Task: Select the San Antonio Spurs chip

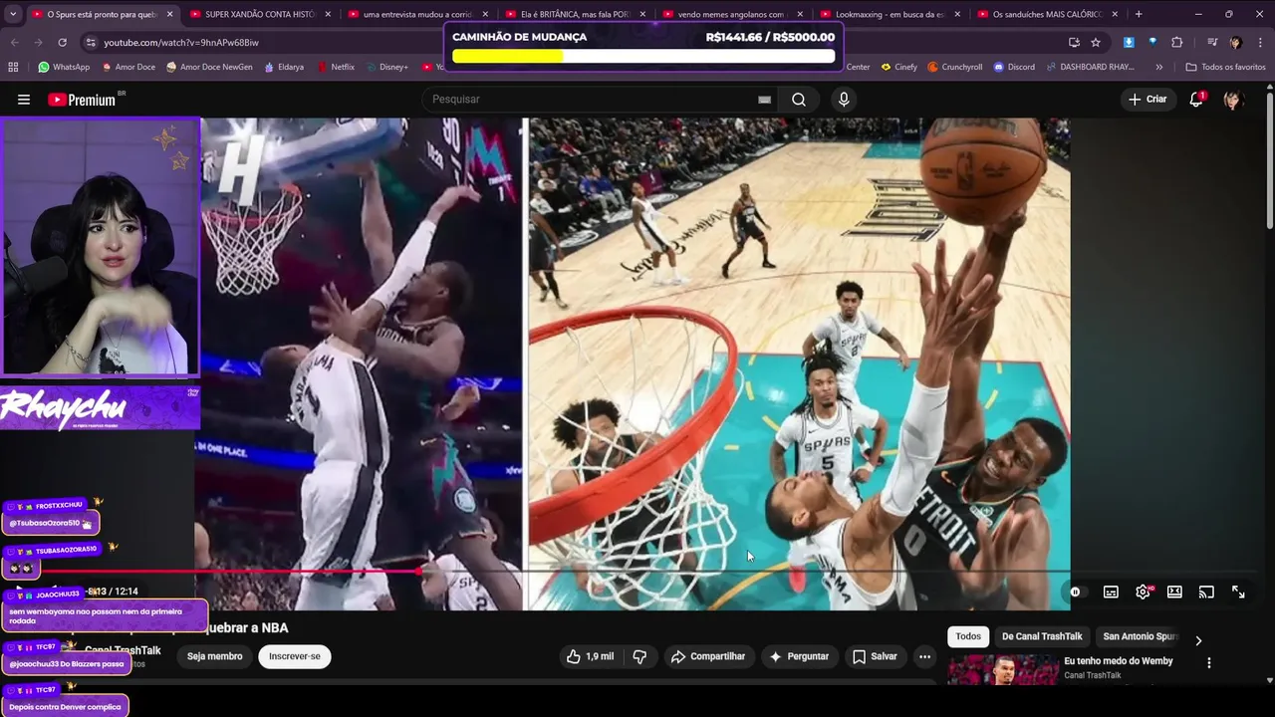Action: pyautogui.click(x=1141, y=636)
